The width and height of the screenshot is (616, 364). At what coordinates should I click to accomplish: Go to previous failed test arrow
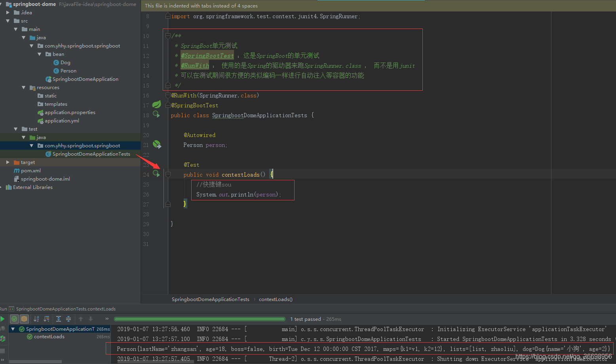click(81, 319)
